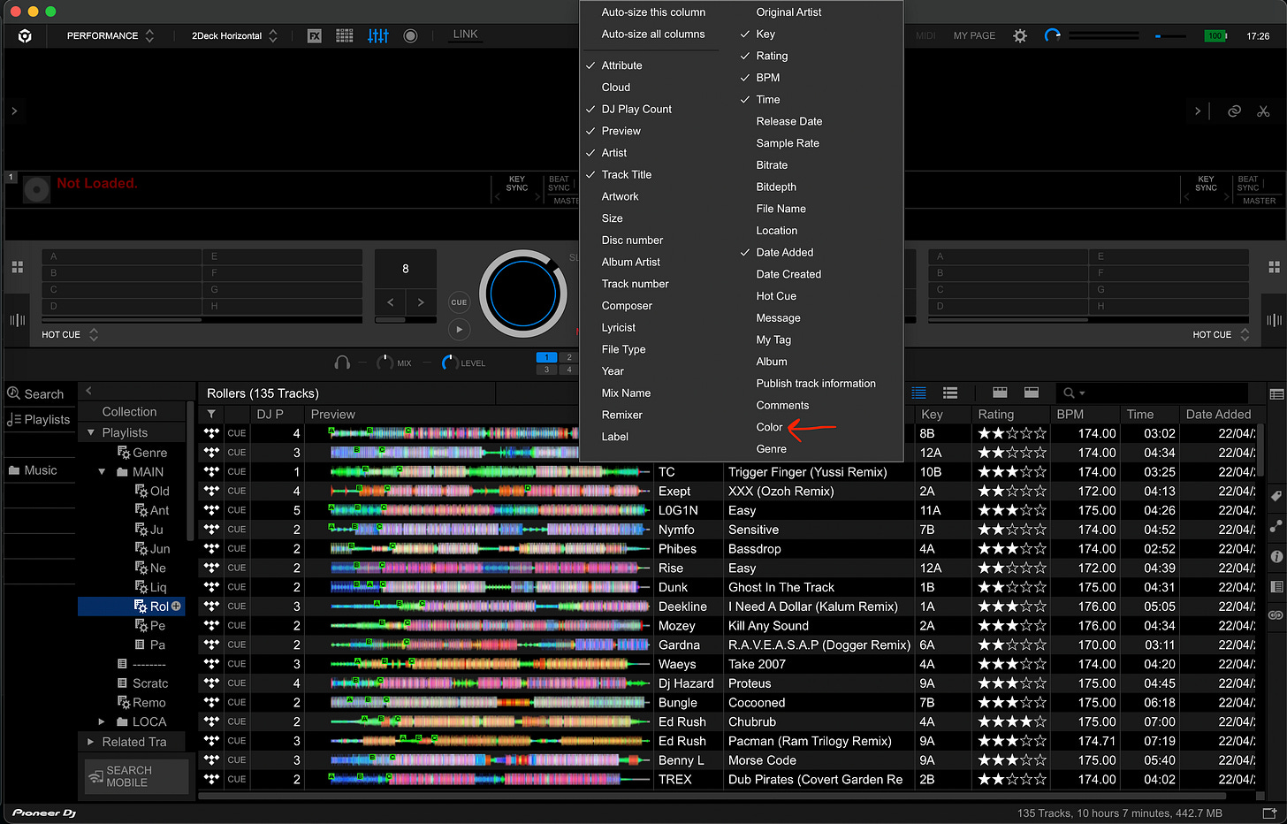Click the LINK button
Screen dimensions: 1287x824
click(465, 34)
